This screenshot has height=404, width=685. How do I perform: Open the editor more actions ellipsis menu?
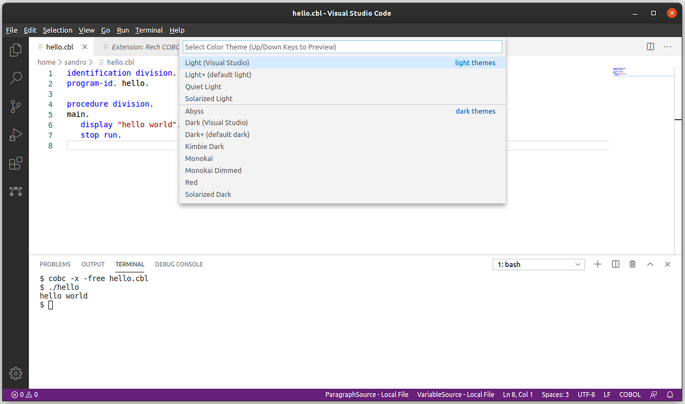pyautogui.click(x=667, y=46)
